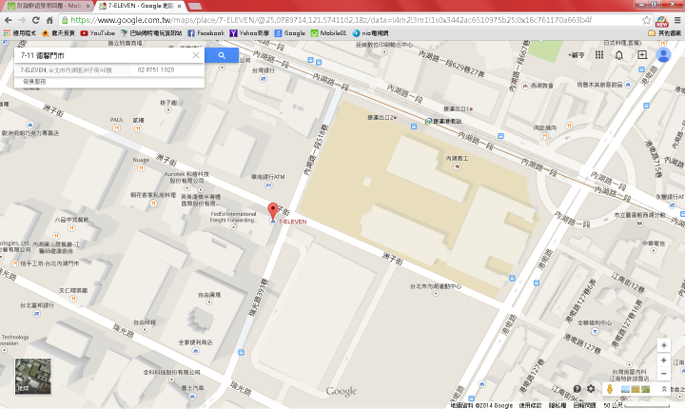Open the Chrome hamburger menu
The height and width of the screenshot is (409, 685).
tap(677, 20)
